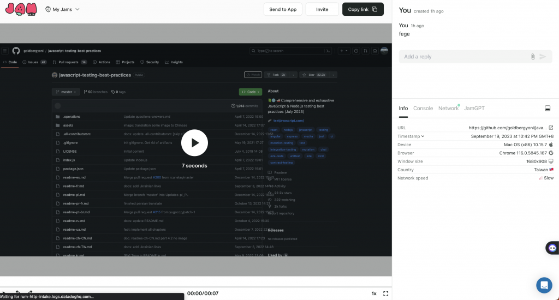
Task: Click the "Mac OS (x86) 10.15.7" value
Action: coord(525,145)
